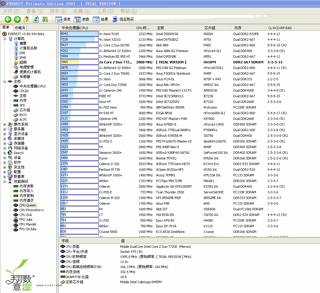The image size is (320, 293).
Task: Expand the 存储器 tree node
Action: [4, 143]
